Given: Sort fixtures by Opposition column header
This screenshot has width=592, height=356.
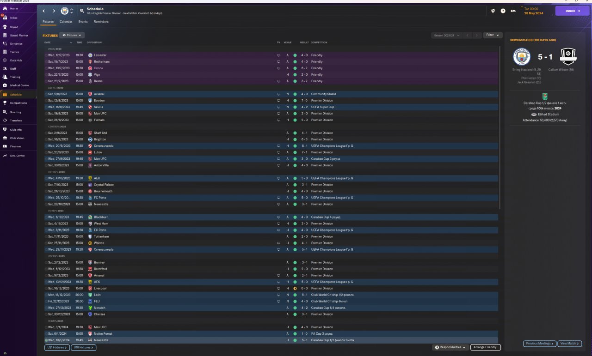Looking at the screenshot, I should click(x=94, y=42).
